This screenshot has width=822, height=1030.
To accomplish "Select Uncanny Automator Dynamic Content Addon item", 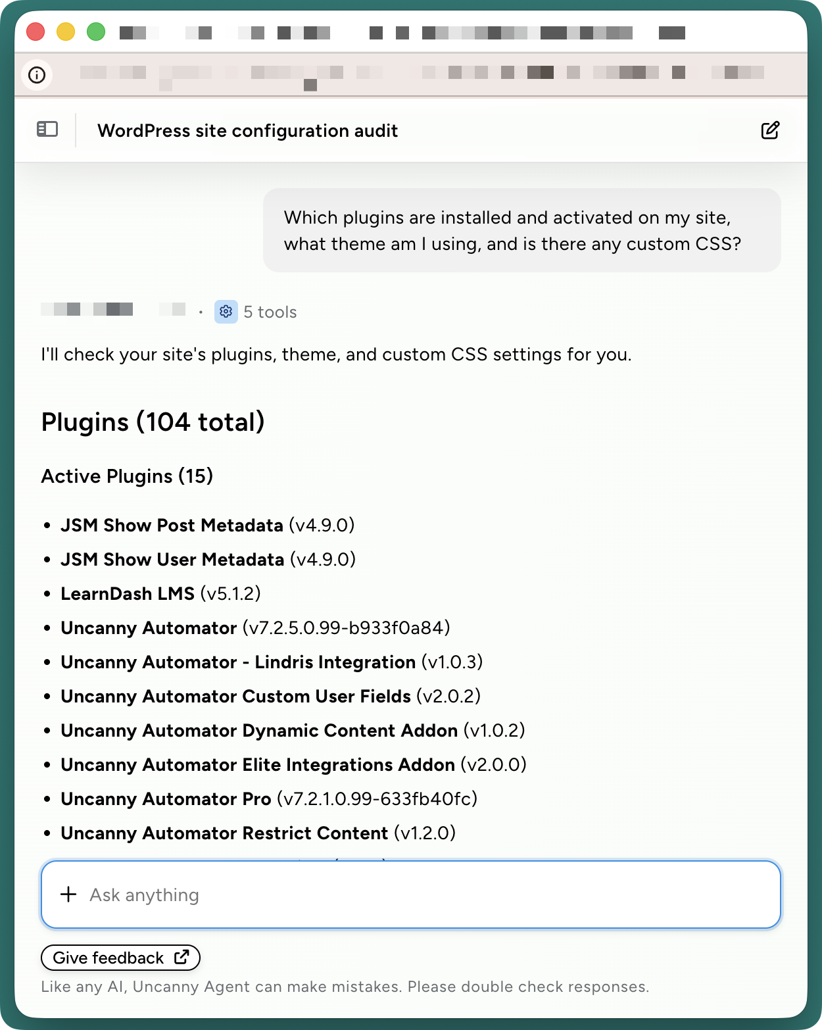I will 293,731.
